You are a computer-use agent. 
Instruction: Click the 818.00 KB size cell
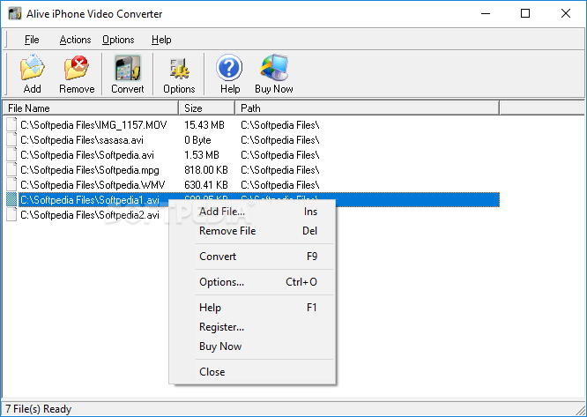tap(206, 170)
